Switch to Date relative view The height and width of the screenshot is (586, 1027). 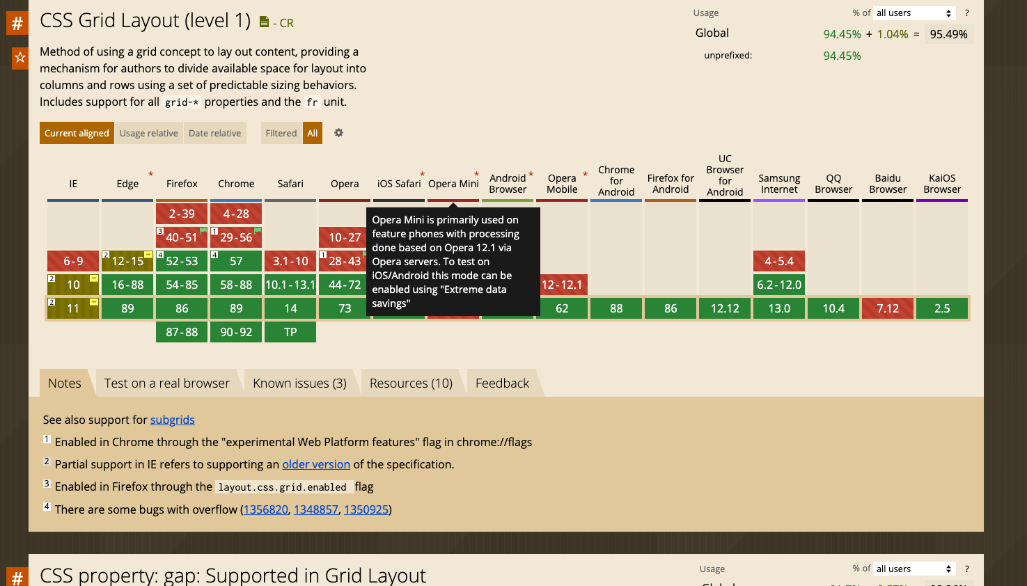[214, 133]
